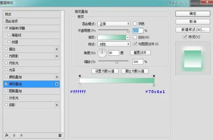Click 新建样式(W)... button
The image size is (213, 140).
(x=193, y=30)
